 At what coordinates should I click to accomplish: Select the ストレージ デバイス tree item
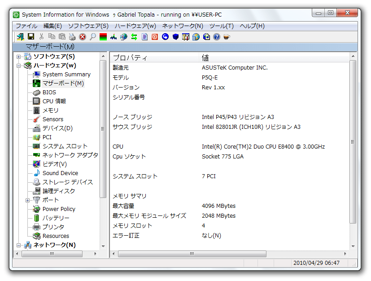coord(68,182)
